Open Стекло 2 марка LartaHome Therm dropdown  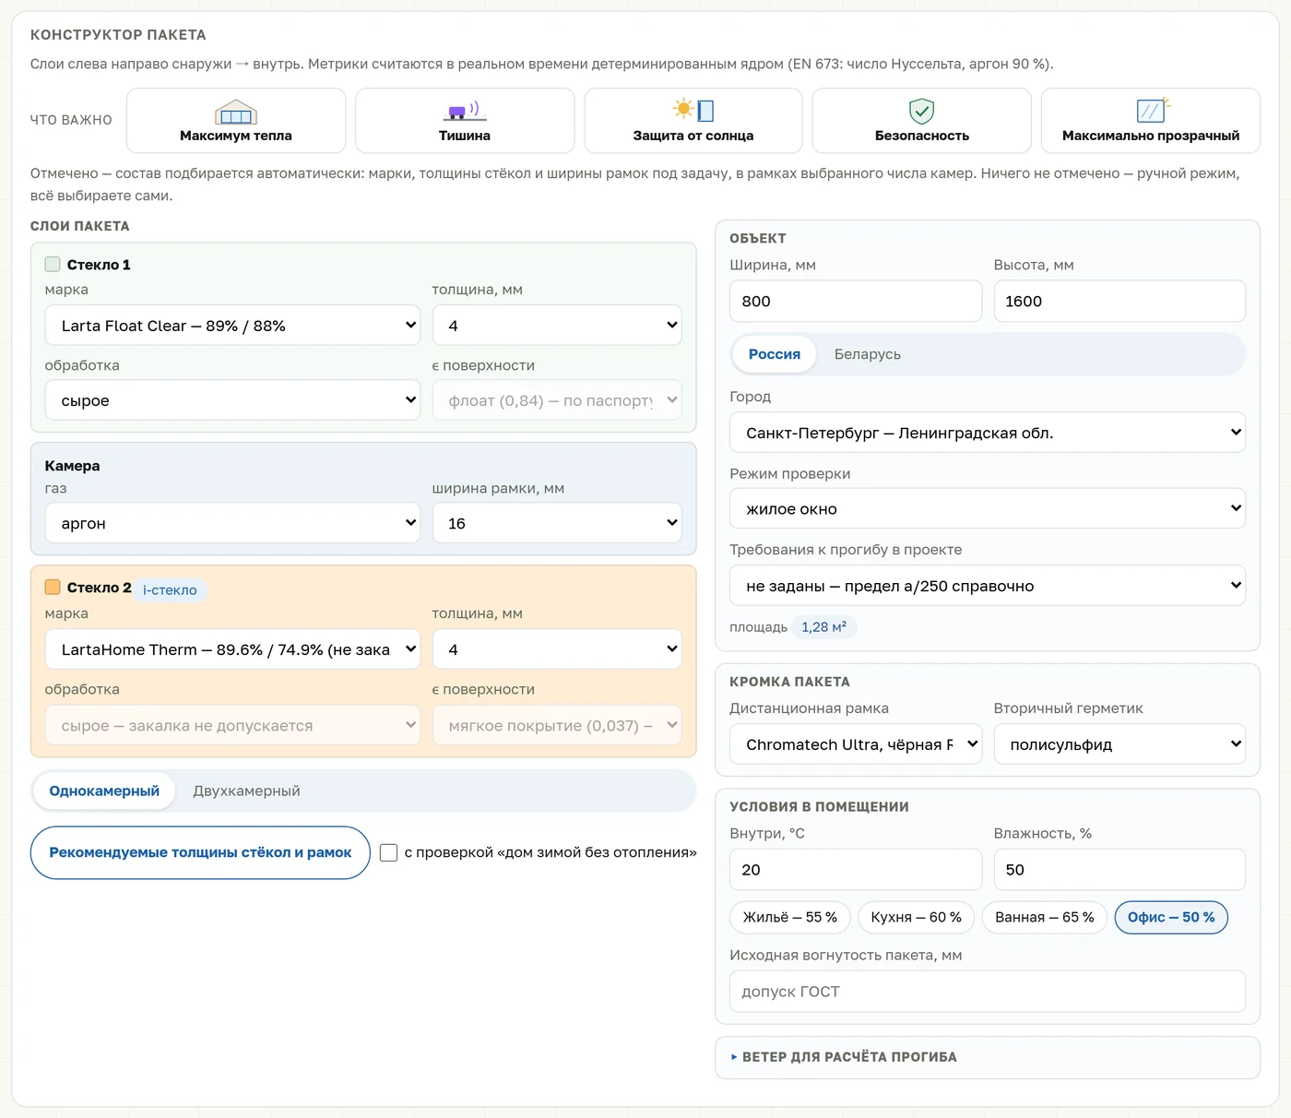click(232, 649)
